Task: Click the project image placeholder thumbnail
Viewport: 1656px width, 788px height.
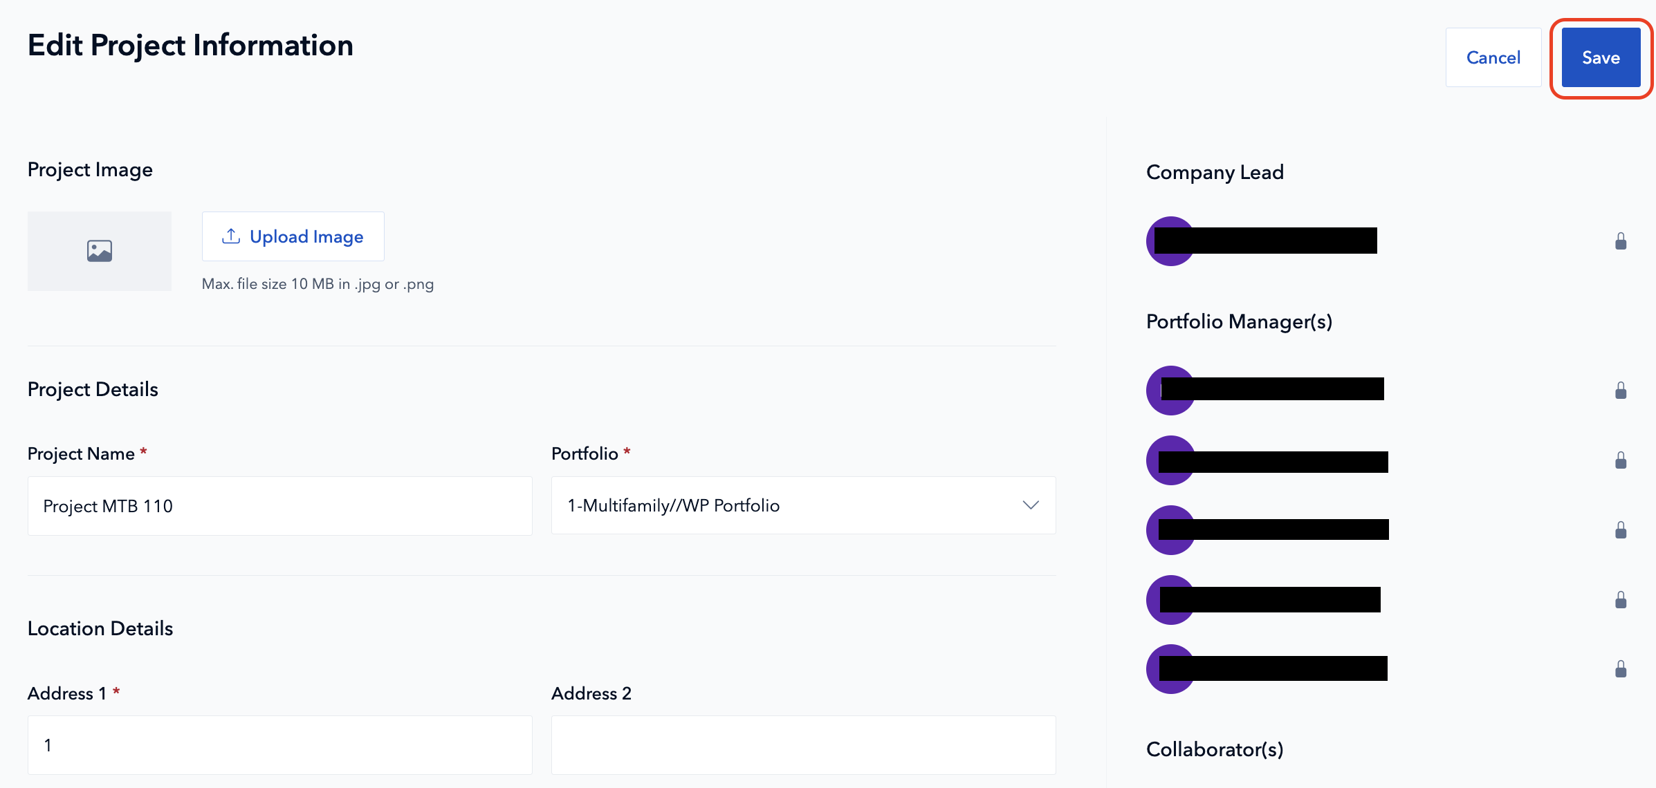Action: 100,251
